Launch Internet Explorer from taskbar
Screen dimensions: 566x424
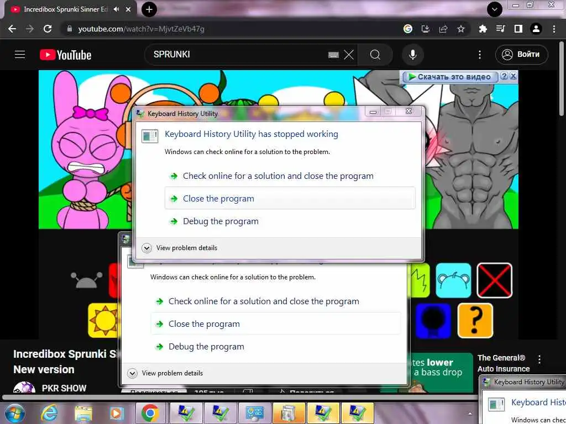pyautogui.click(x=49, y=413)
